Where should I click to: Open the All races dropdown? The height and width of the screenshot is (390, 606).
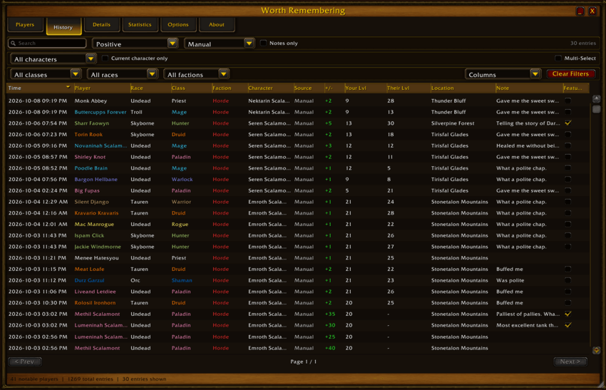click(122, 74)
